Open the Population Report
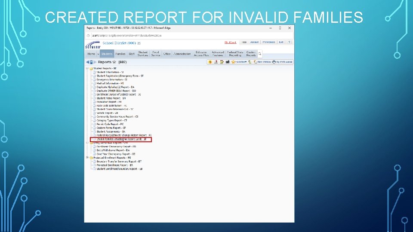 click(x=109, y=102)
